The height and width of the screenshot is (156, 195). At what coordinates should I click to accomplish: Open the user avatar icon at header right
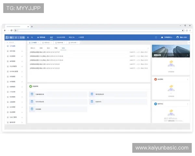[x=177, y=37]
